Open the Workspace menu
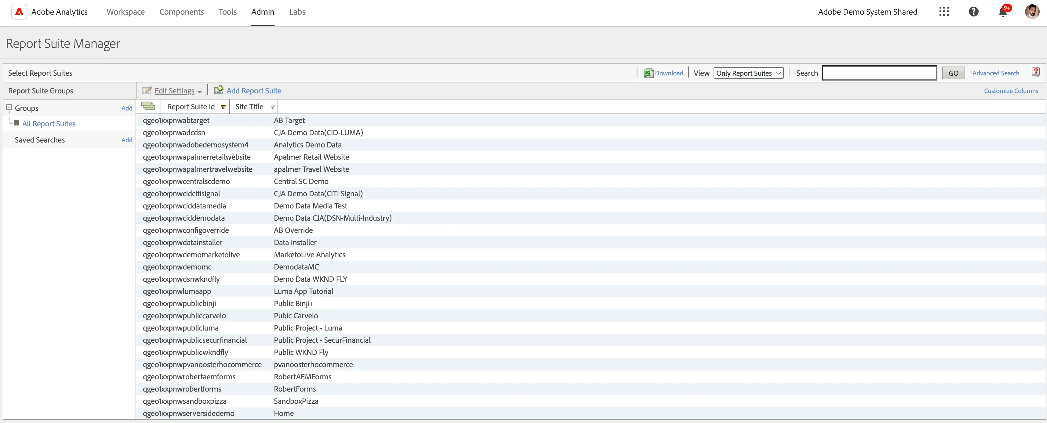The image size is (1047, 423). pyautogui.click(x=125, y=12)
